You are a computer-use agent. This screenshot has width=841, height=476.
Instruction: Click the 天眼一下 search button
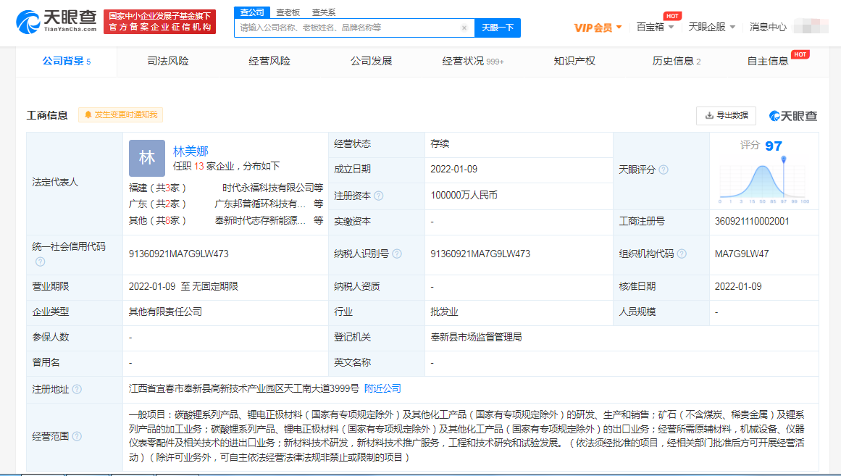pyautogui.click(x=498, y=28)
